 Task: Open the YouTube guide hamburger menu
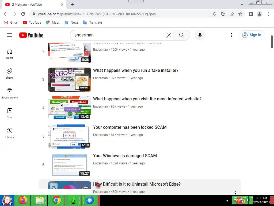tap(10, 35)
